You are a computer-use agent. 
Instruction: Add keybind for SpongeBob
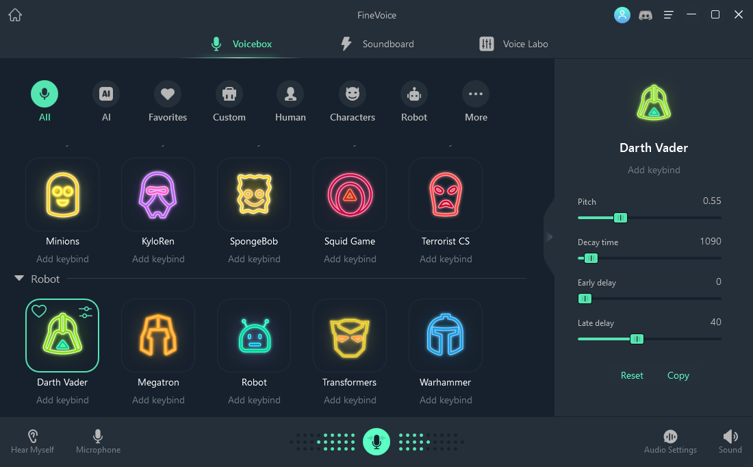tap(254, 259)
